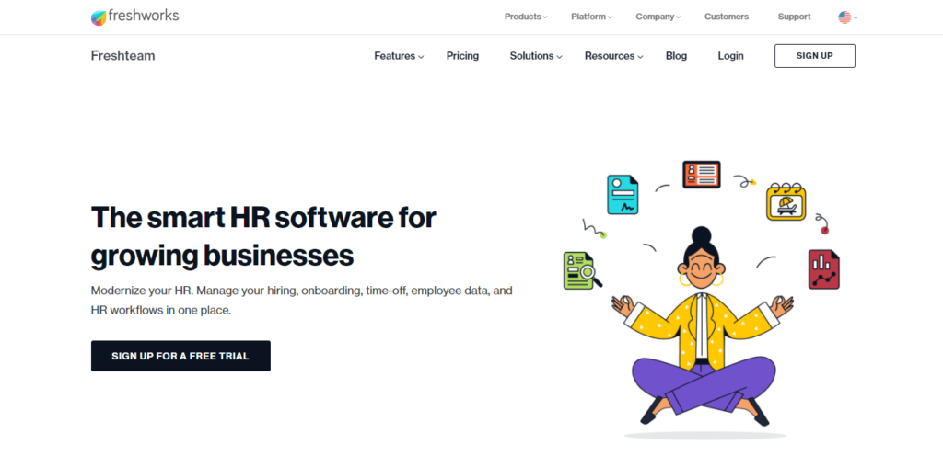Viewport: 943px width, 456px height.
Task: Expand the Solutions dropdown
Action: click(x=536, y=56)
